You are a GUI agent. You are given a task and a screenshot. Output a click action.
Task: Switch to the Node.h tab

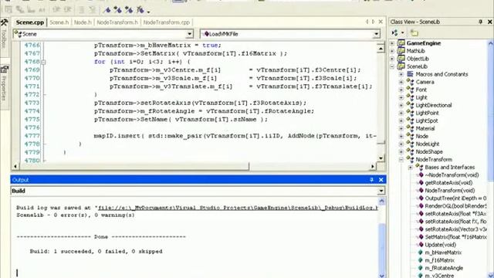[x=83, y=22]
